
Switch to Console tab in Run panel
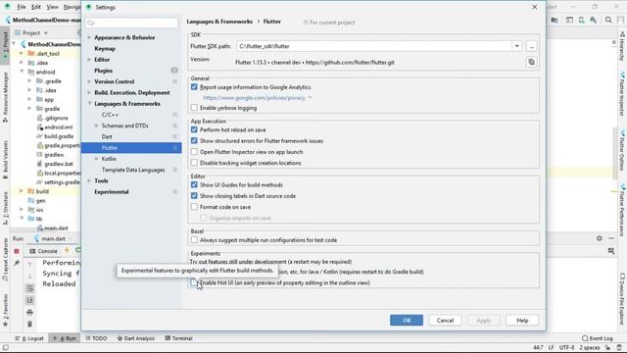43,251
